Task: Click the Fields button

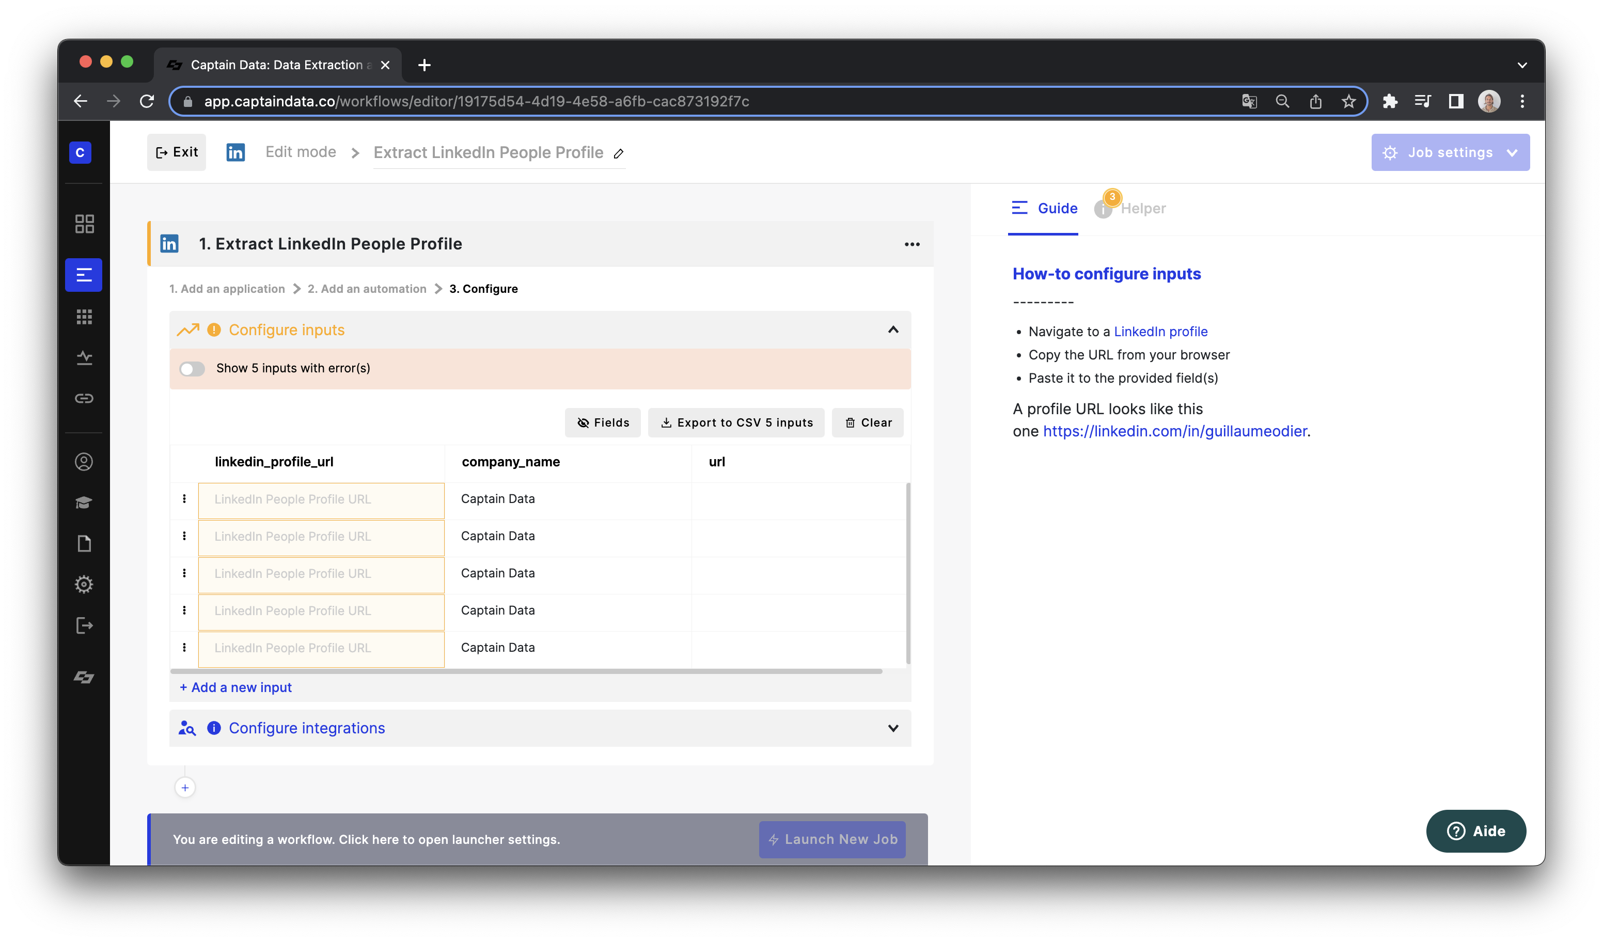Action: 602,422
